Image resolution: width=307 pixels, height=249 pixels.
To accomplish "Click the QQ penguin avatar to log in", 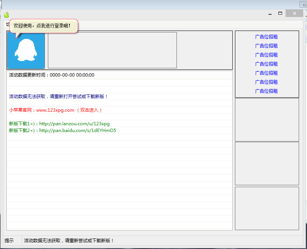I will pos(26,50).
